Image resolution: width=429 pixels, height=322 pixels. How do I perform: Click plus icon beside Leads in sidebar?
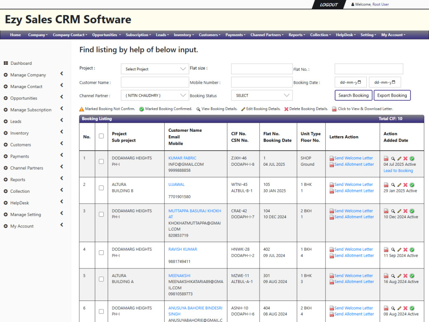point(6,122)
